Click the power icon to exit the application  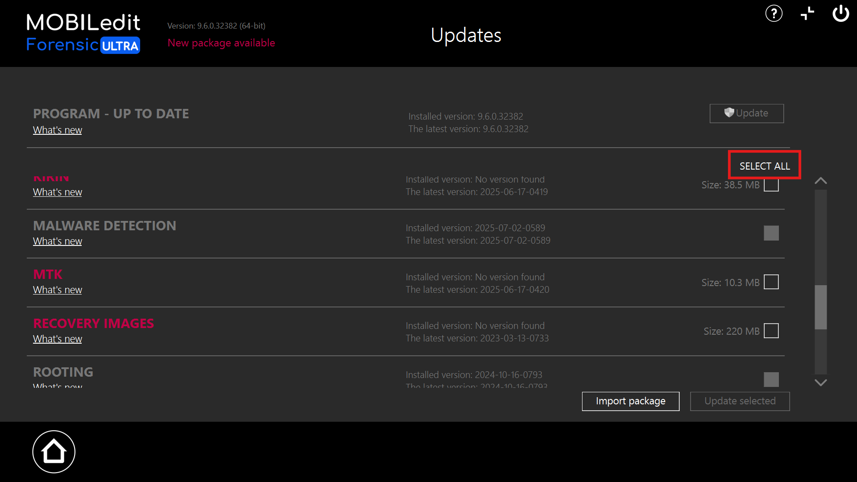point(841,13)
